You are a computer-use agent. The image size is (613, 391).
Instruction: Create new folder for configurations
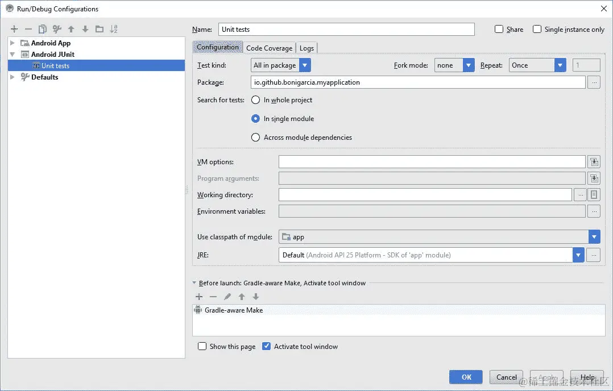click(x=100, y=29)
